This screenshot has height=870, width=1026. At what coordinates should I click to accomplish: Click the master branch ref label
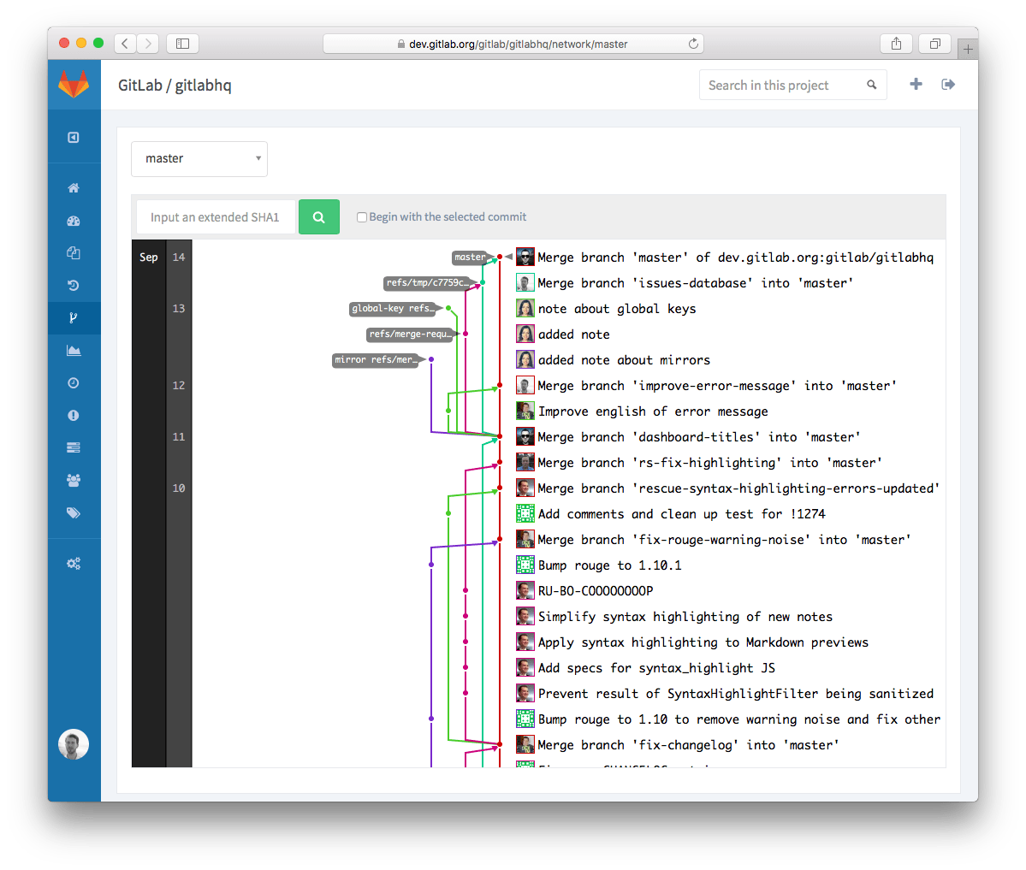(x=471, y=257)
